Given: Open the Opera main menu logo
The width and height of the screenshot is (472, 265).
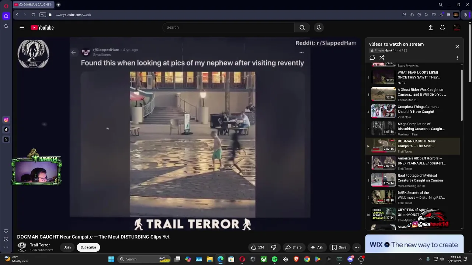Looking at the screenshot, I should pyautogui.click(x=6, y=6).
